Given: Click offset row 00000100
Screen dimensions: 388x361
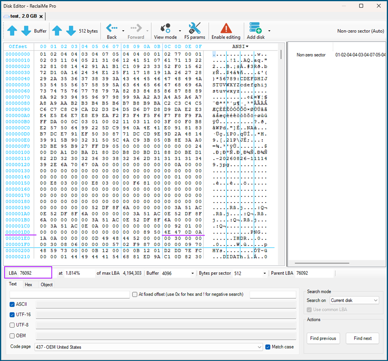Looking at the screenshot, I should [18, 152].
